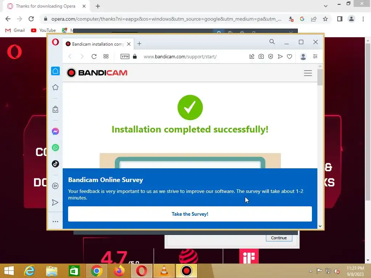Click the Bandicam logo on the page
The height and width of the screenshot is (278, 371).
[97, 73]
